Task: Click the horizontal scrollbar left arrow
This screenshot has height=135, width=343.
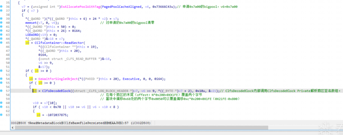Action: [x=13, y=128]
